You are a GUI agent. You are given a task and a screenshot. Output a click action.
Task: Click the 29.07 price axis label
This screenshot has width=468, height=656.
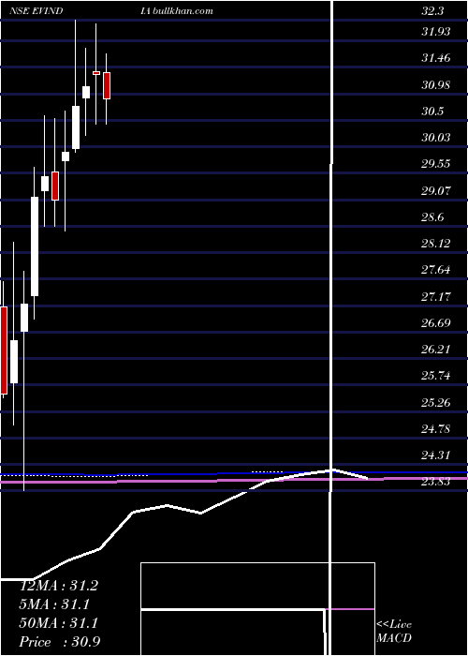coord(436,191)
